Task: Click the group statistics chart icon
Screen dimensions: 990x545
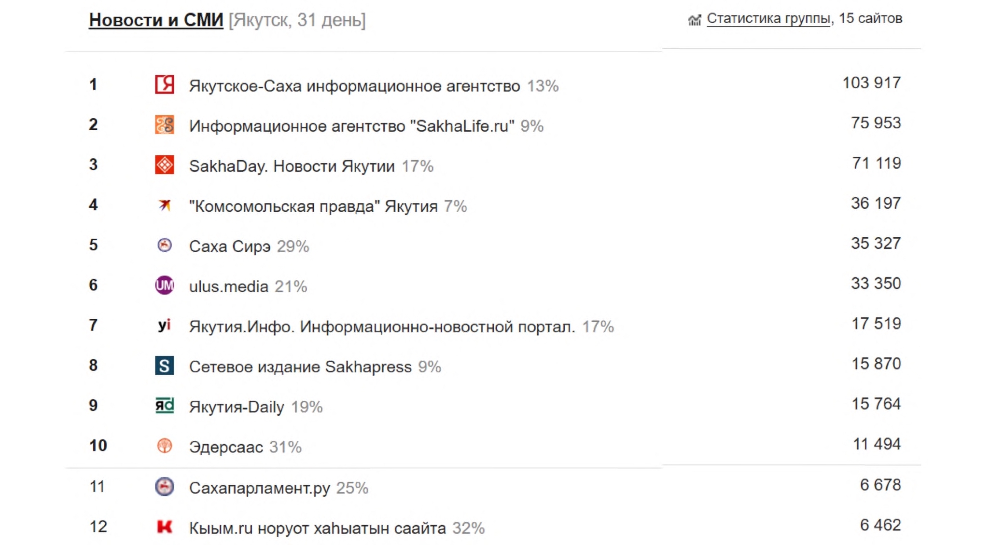Action: tap(694, 20)
